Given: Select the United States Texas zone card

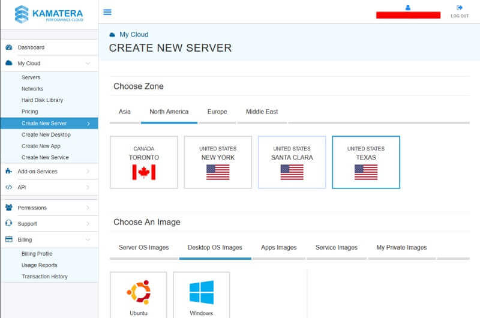Looking at the screenshot, I should (x=365, y=162).
